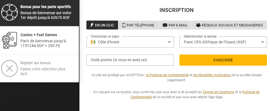This screenshot has height=111, width=270.
Task: Open the Choisissez un pays dropdown
Action: point(130,42)
